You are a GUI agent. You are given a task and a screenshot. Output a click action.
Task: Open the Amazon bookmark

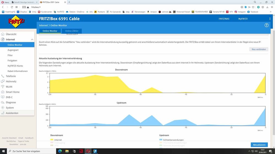152,12
